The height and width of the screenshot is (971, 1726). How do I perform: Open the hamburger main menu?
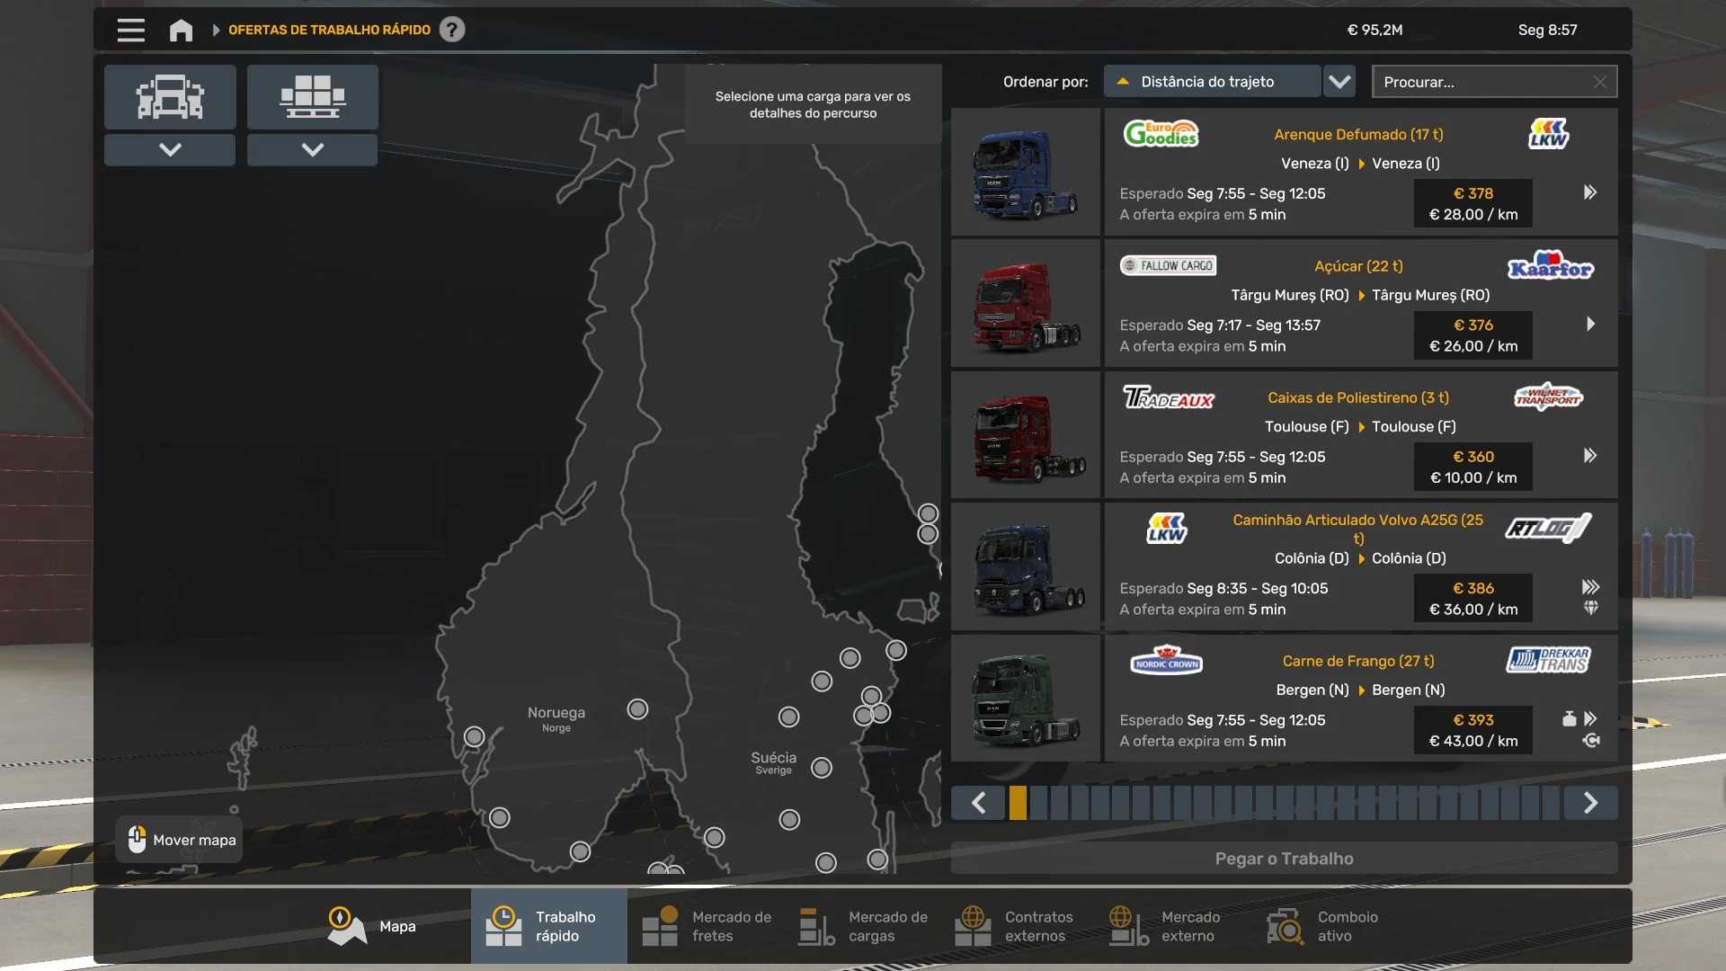(130, 30)
